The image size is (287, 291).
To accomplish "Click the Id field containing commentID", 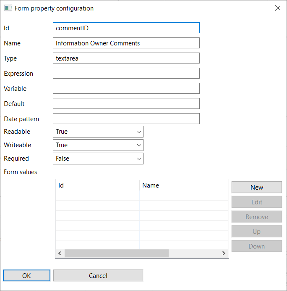I will (x=126, y=28).
